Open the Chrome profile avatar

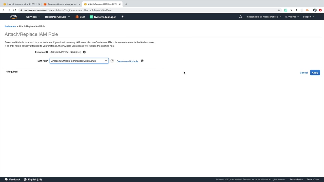[x=315, y=10]
